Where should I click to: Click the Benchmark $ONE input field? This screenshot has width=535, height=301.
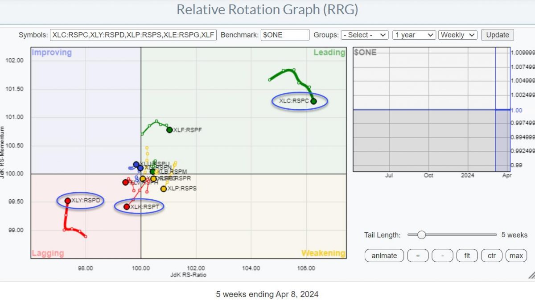point(284,35)
